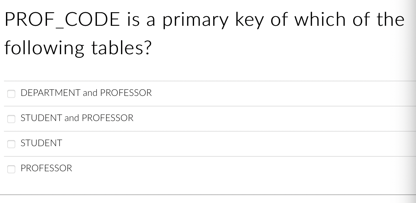
Task: Select the answer PROFESSOR
Action: 46,168
